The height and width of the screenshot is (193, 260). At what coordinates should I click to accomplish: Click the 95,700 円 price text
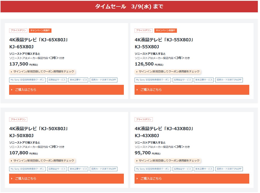(x=147, y=153)
